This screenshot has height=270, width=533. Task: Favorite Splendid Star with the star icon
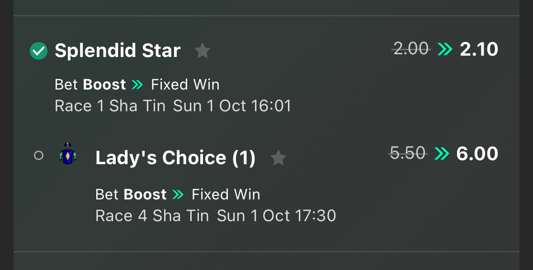pyautogui.click(x=203, y=51)
